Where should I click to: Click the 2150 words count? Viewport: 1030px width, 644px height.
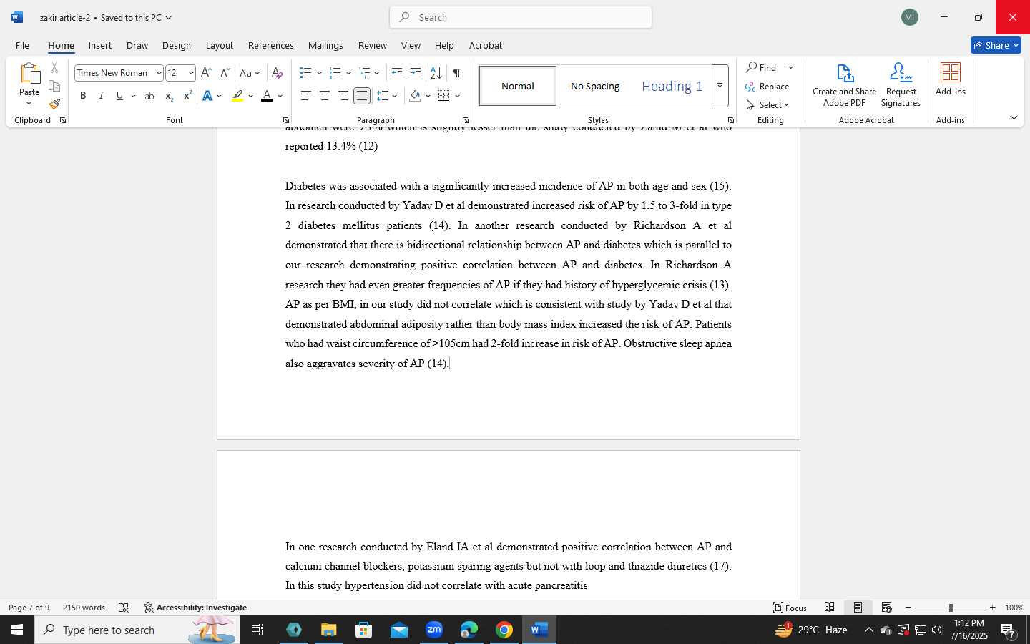click(x=84, y=608)
